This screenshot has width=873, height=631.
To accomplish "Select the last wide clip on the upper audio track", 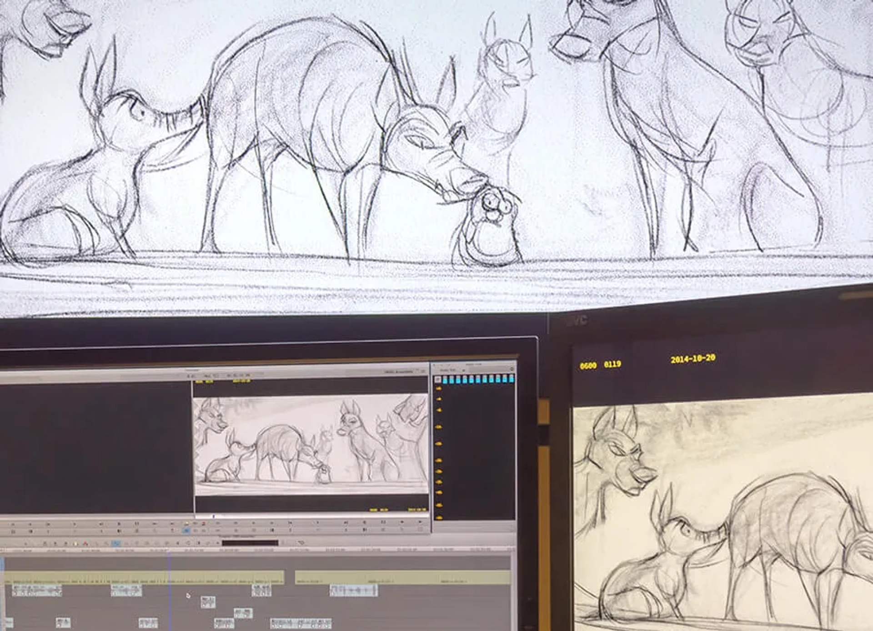I will pos(354,591).
